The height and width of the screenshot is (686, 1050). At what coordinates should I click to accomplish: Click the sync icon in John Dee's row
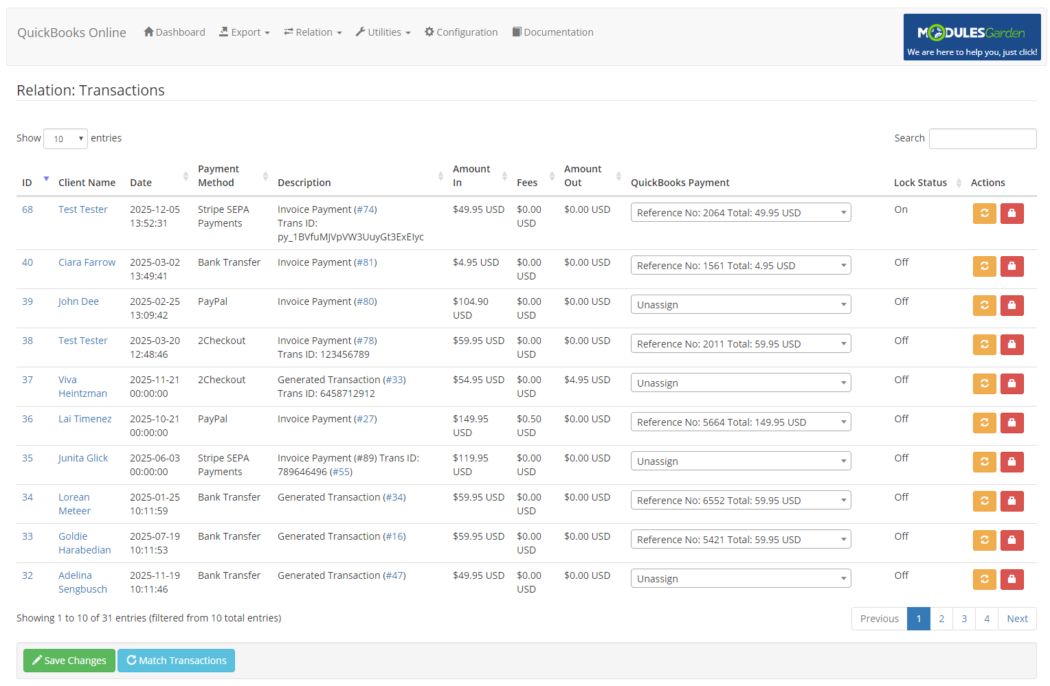984,305
